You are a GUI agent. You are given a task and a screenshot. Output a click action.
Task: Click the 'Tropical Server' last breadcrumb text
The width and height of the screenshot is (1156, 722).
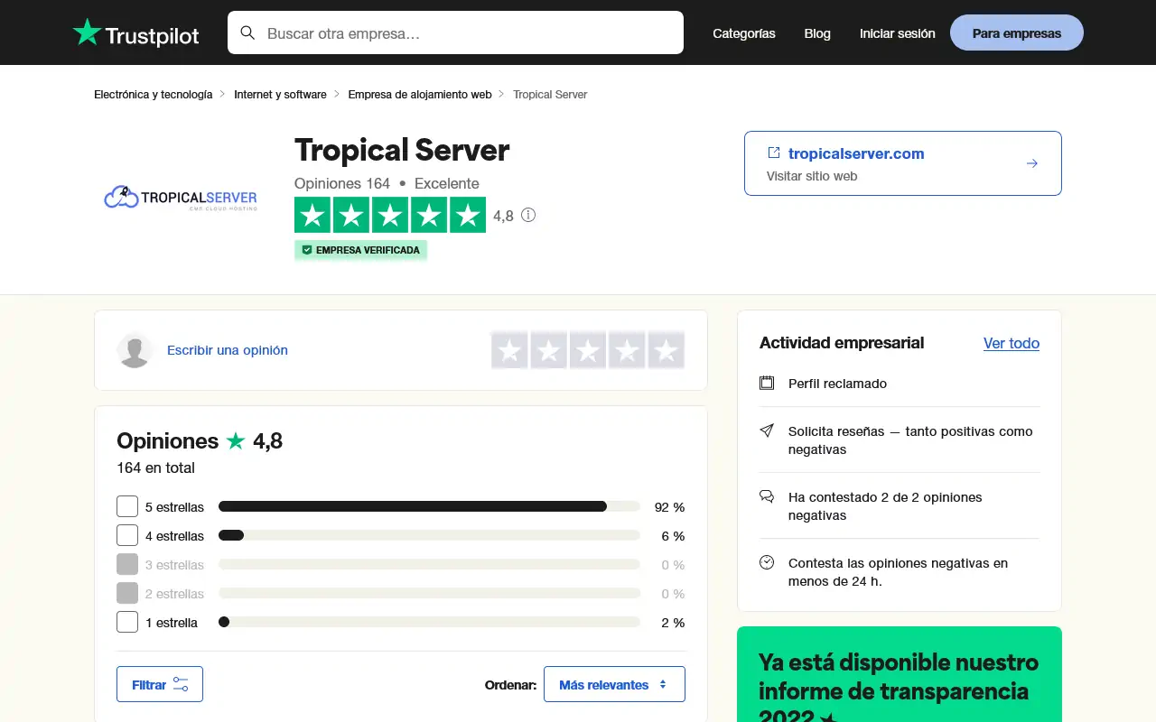[550, 94]
